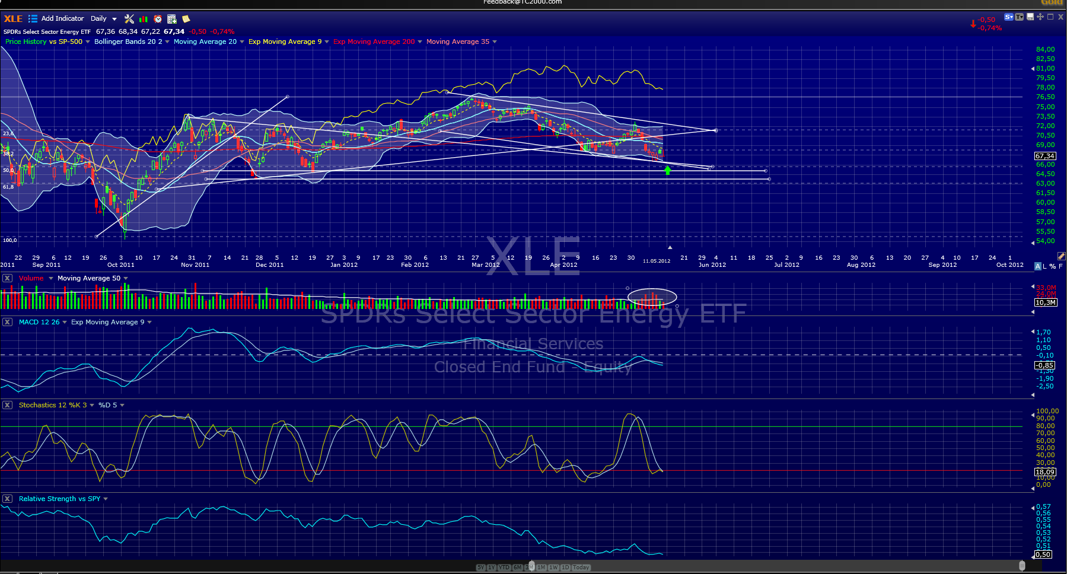The image size is (1067, 574).
Task: Open the Price History vs SP-500 dropdown arrow
Action: tap(88, 42)
